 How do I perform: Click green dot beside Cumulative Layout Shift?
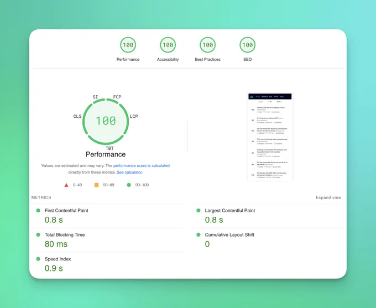point(199,234)
